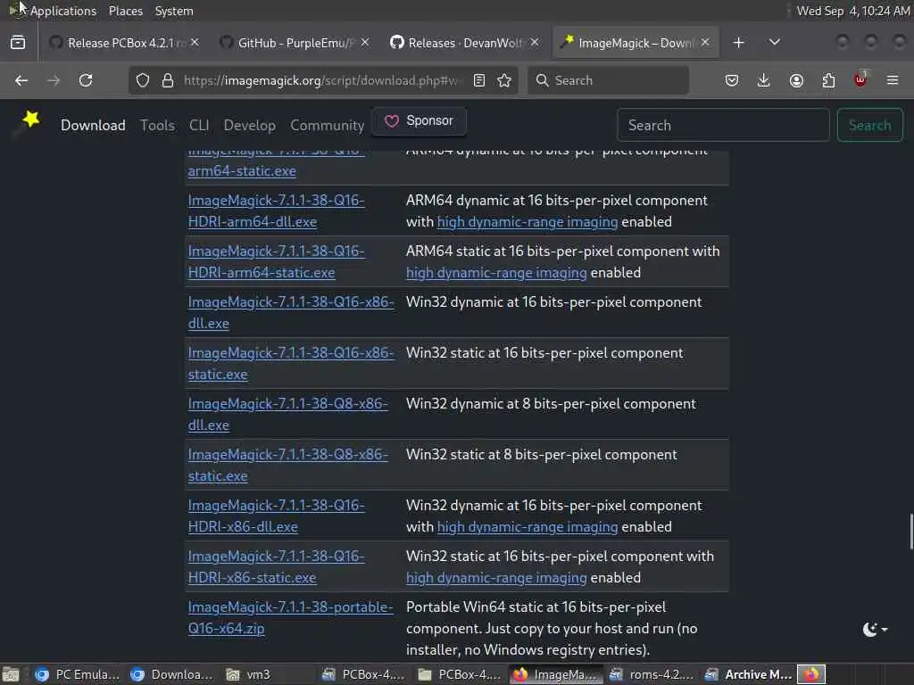Open the Community nav menu item

(327, 125)
